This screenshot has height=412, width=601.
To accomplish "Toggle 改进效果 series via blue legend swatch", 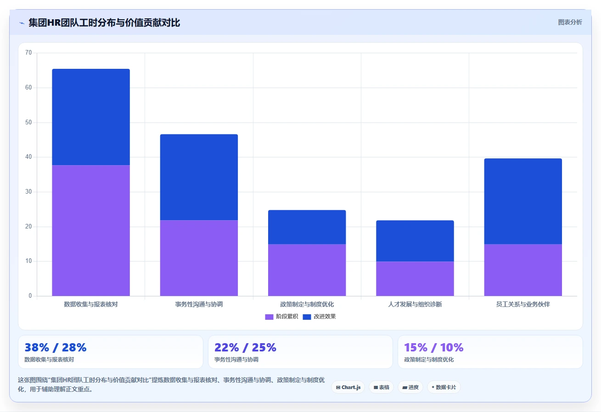I will click(307, 317).
